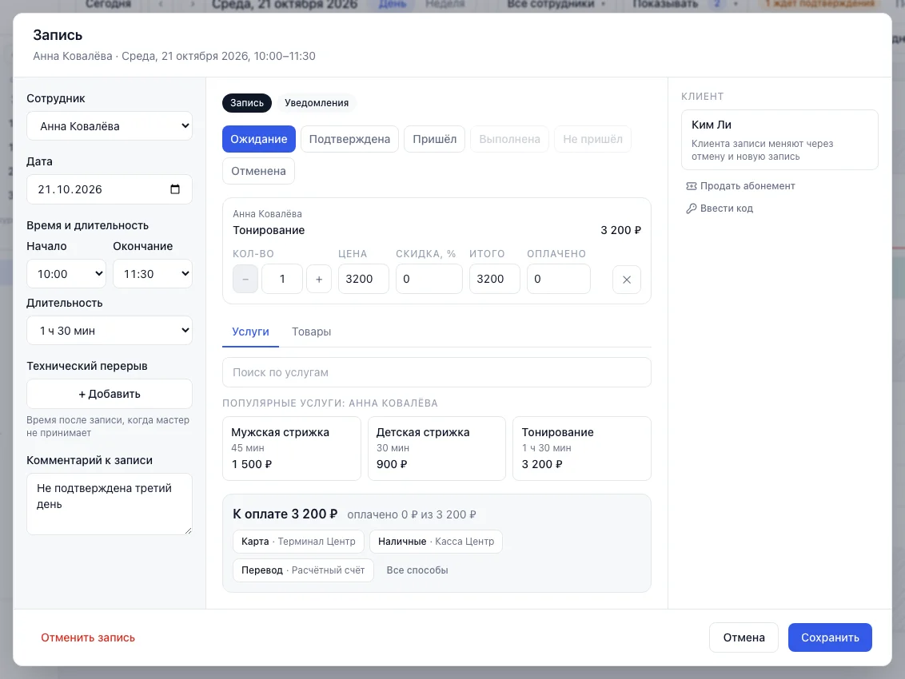Click the Итого input field
The image size is (905, 679).
[x=495, y=280]
